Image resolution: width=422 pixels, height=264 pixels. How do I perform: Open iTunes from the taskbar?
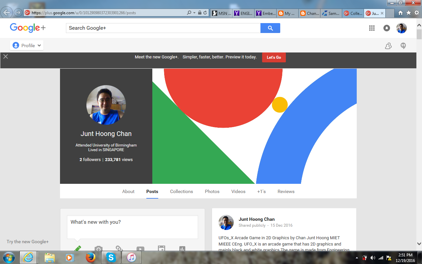click(x=132, y=257)
